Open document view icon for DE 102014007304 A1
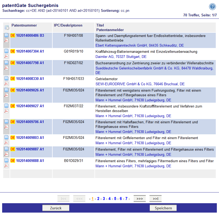Image resolution: width=219 pixels, height=215 pixels. click(6, 51)
